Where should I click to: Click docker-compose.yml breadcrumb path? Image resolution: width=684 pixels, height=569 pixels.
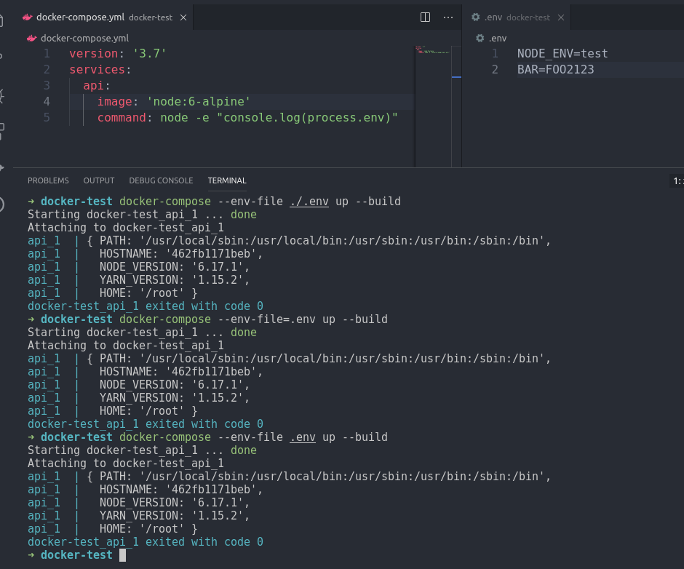(x=84, y=39)
